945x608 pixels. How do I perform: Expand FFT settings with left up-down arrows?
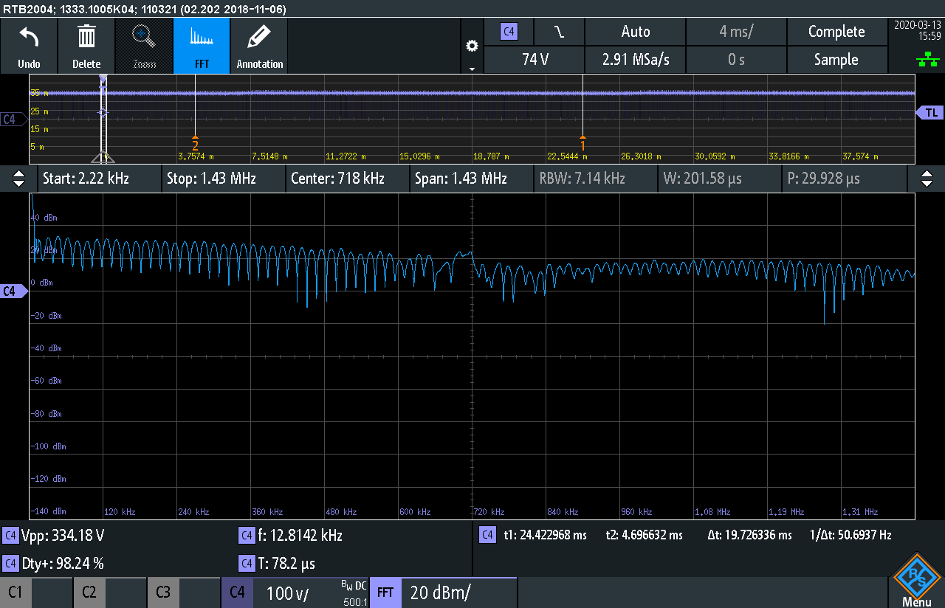(x=19, y=179)
